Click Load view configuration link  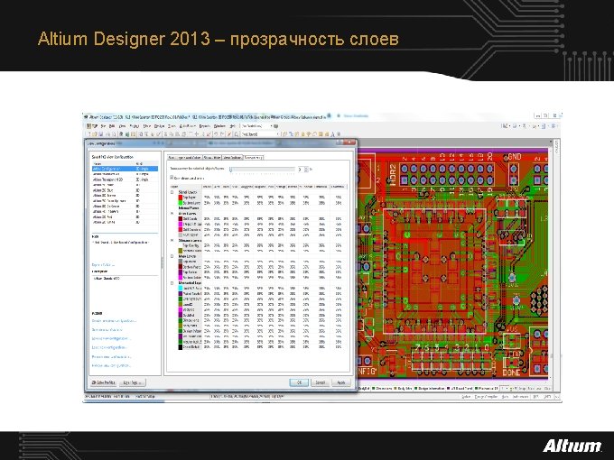pos(110,347)
